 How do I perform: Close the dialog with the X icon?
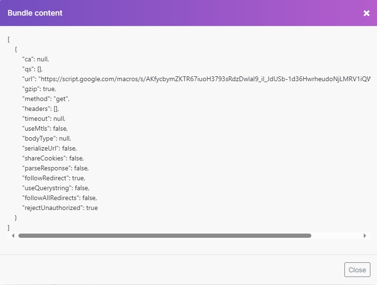click(x=366, y=13)
